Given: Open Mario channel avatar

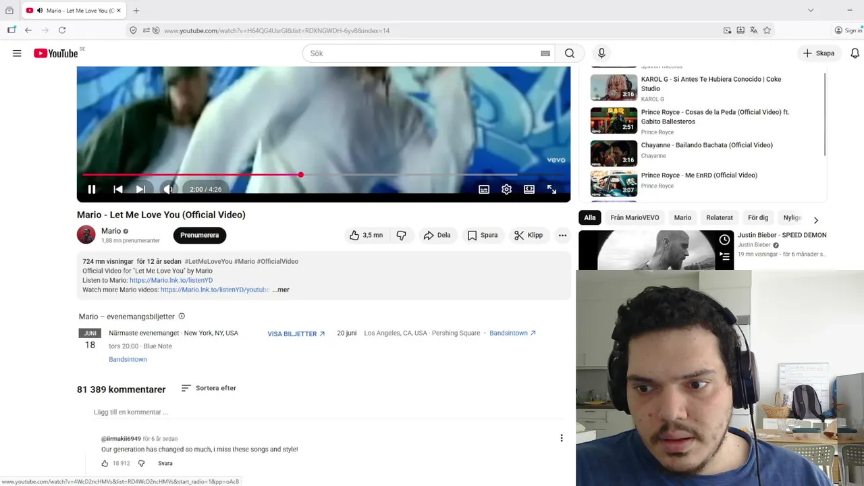Looking at the screenshot, I should [86, 235].
